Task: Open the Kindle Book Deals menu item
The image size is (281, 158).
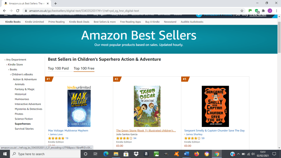Action: pos(79,22)
